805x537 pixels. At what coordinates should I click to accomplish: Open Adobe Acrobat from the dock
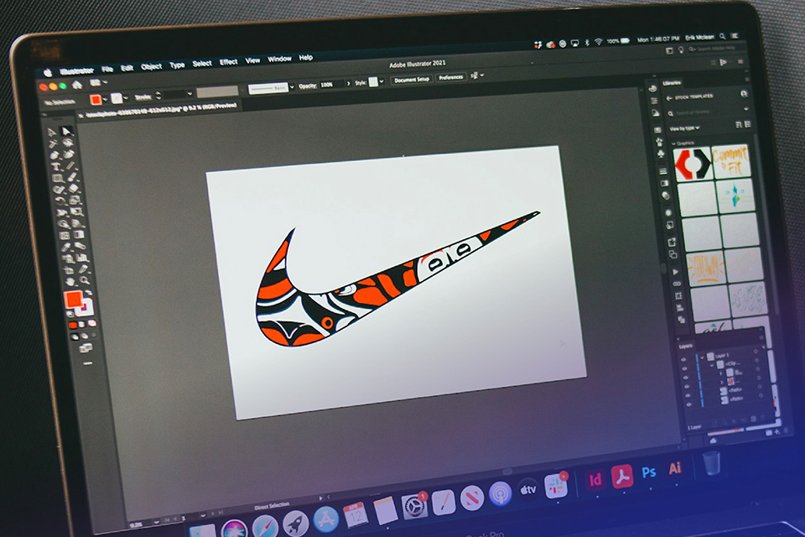pos(622,476)
